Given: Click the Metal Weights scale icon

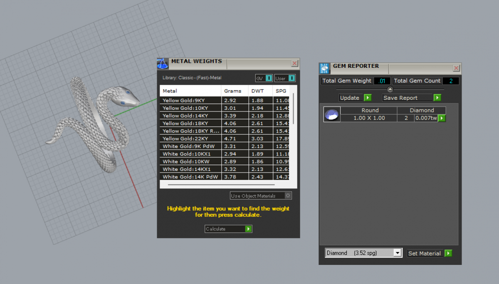Looking at the screenshot, I should pyautogui.click(x=163, y=64).
